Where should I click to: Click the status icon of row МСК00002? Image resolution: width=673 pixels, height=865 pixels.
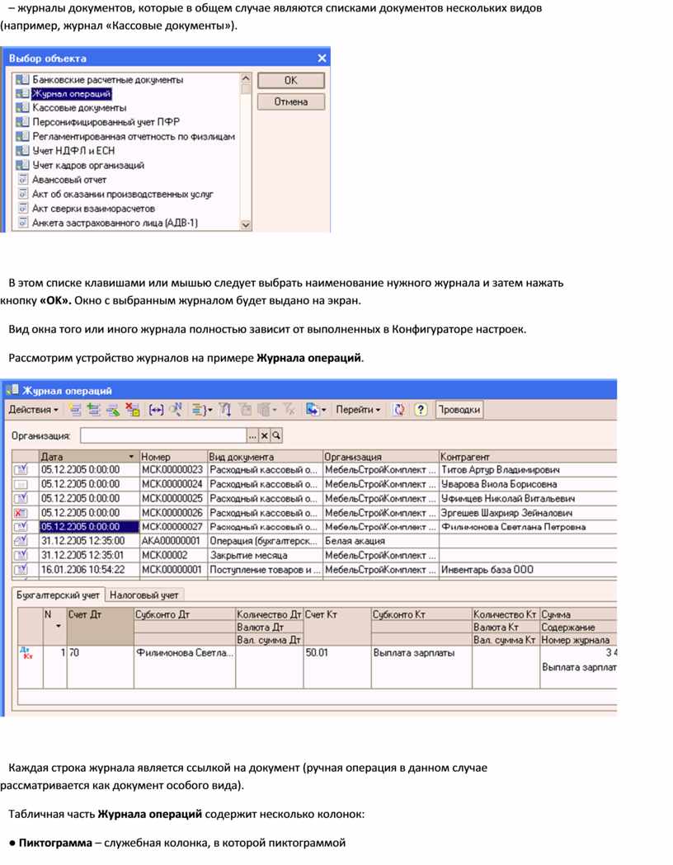click(21, 556)
